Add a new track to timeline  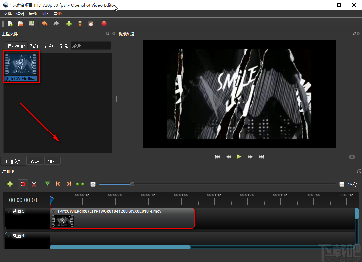click(x=10, y=184)
